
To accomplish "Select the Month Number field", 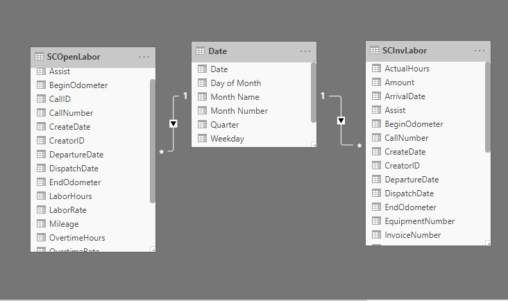I will coord(239,111).
